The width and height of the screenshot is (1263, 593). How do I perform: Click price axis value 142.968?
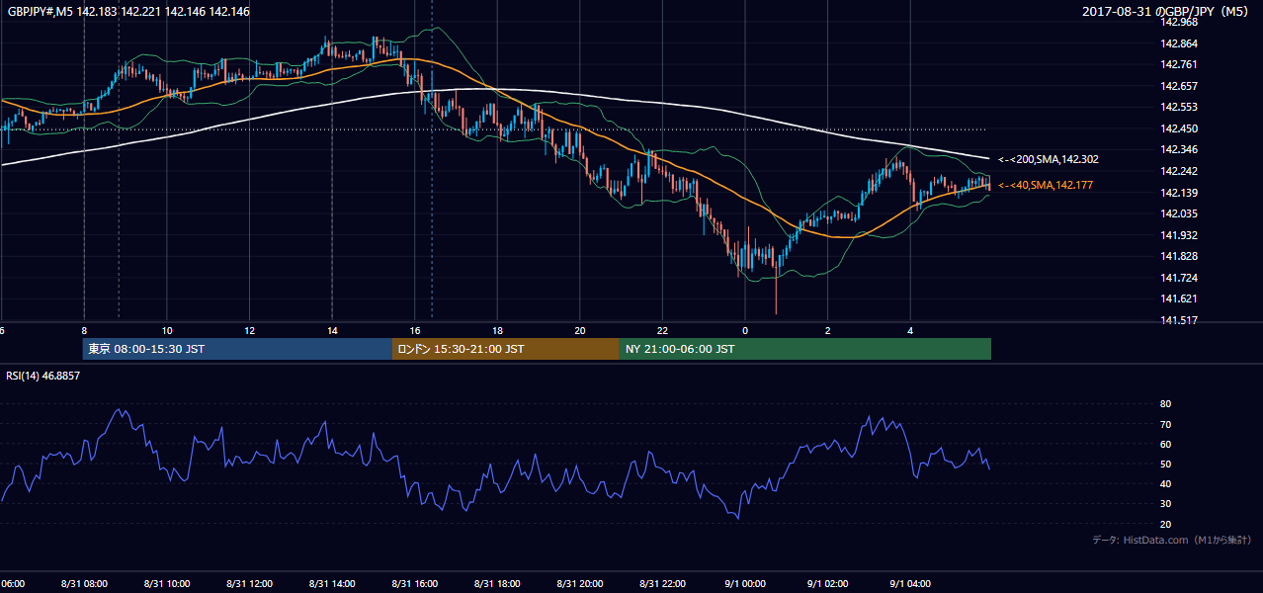coord(1180,22)
